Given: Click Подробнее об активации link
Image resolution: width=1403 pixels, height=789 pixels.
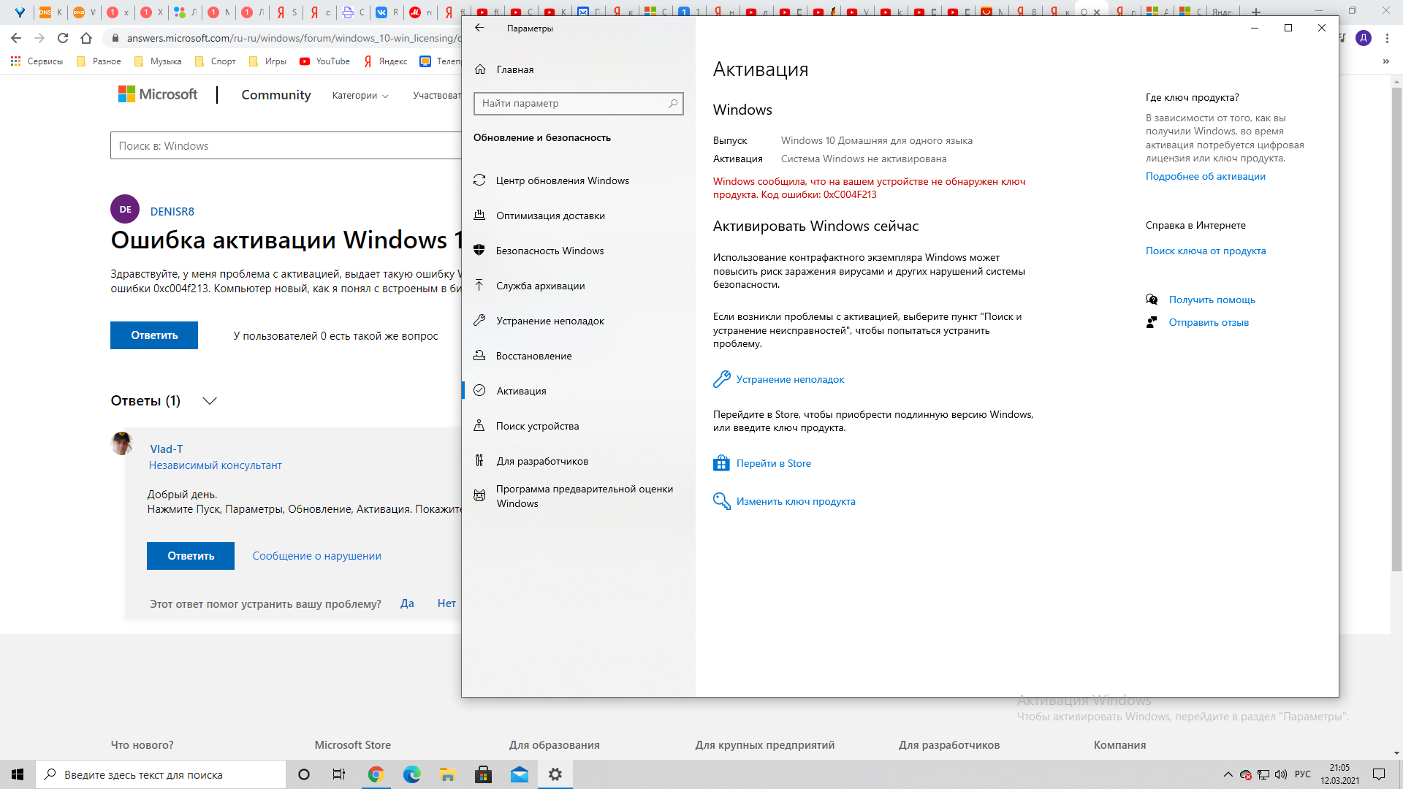Looking at the screenshot, I should [1205, 176].
